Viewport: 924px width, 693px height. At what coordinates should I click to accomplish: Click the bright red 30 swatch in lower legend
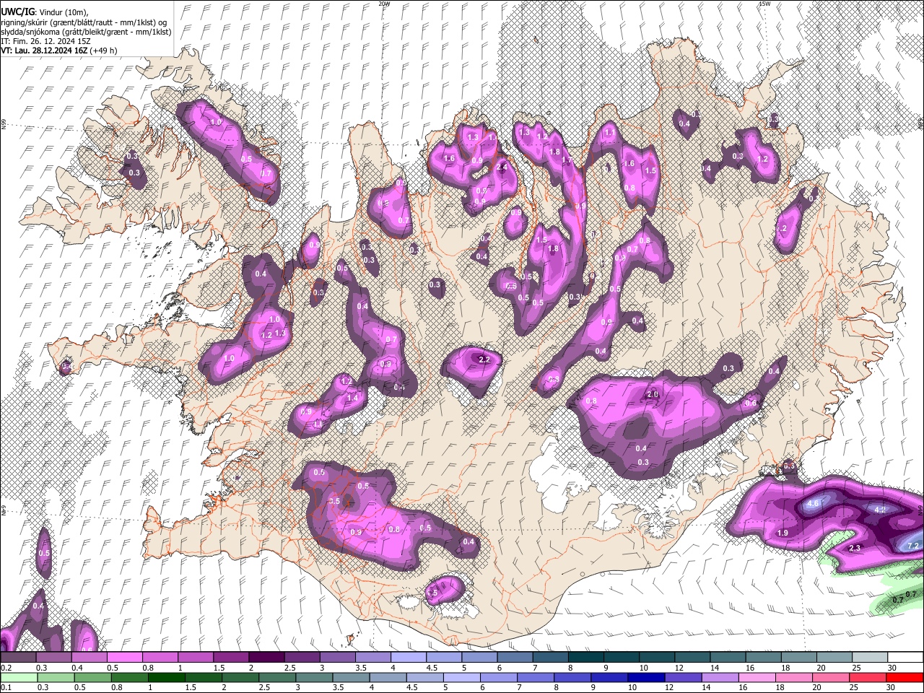pos(905,677)
